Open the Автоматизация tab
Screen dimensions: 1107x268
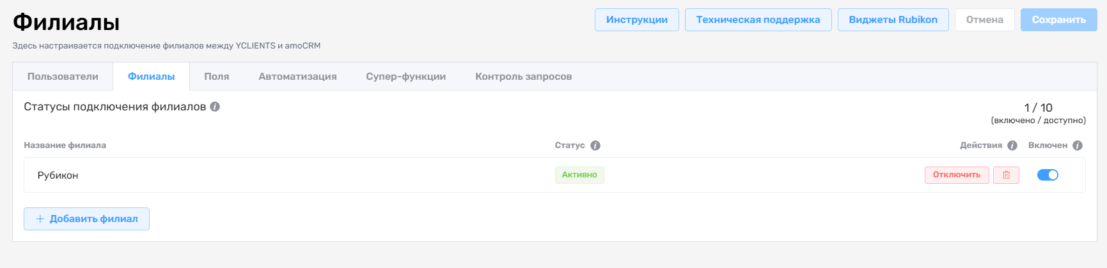pyautogui.click(x=297, y=77)
